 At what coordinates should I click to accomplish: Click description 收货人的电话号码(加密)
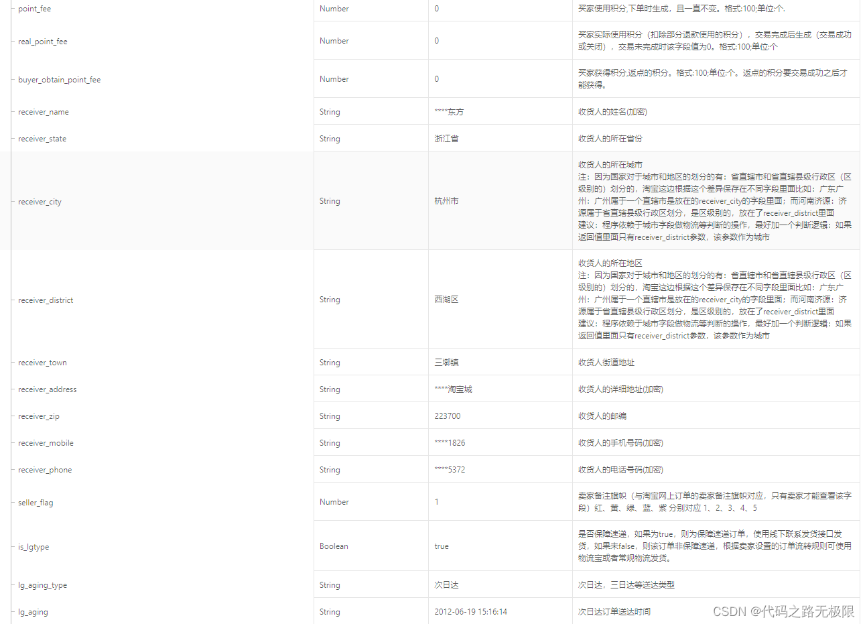pos(620,470)
